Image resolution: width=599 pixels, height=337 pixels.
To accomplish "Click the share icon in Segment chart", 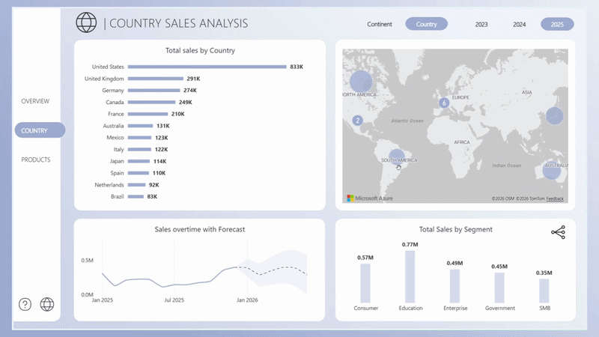I will click(x=558, y=233).
